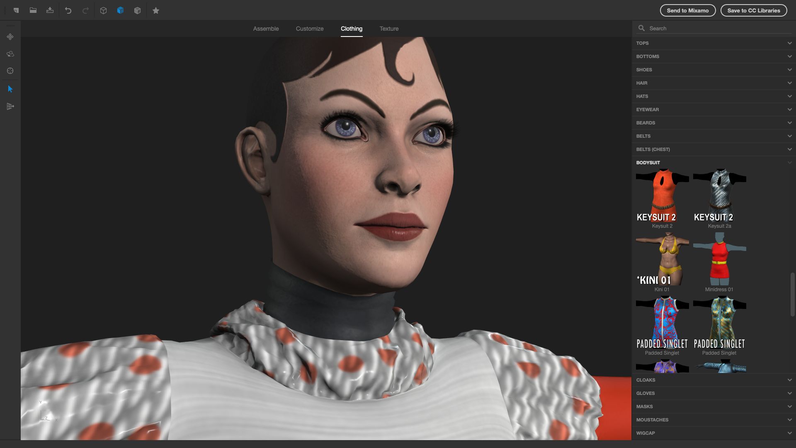796x448 pixels.
Task: Click the Send to Mixamo button
Action: (x=688, y=10)
